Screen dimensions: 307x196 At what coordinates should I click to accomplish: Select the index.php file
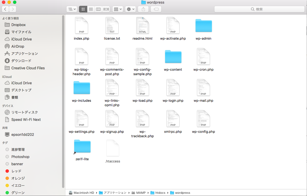pos(81,26)
